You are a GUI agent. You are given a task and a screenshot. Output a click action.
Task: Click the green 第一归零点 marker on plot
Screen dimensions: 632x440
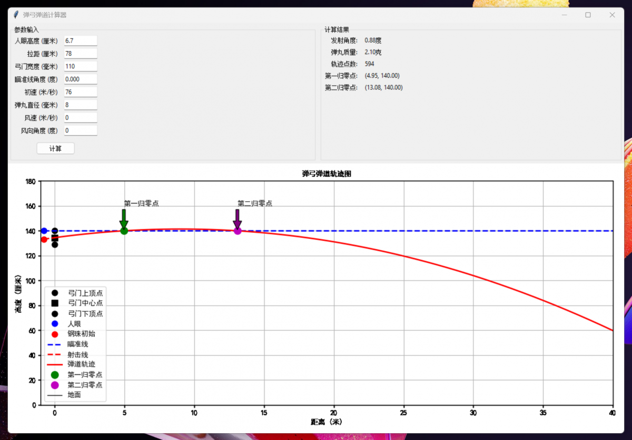point(124,231)
